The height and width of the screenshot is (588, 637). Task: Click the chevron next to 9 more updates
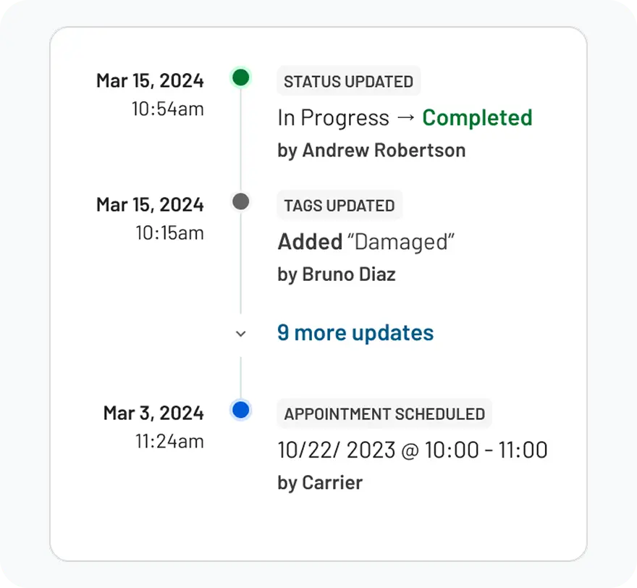point(240,334)
